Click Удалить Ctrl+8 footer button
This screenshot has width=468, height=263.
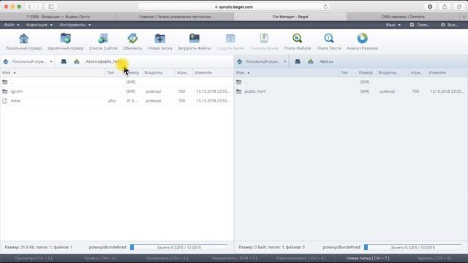click(x=434, y=258)
